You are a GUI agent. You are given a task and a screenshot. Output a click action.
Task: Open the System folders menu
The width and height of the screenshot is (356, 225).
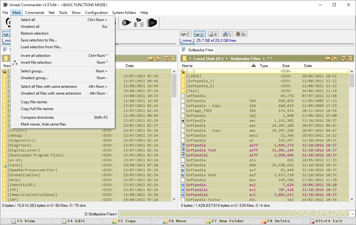pos(124,13)
